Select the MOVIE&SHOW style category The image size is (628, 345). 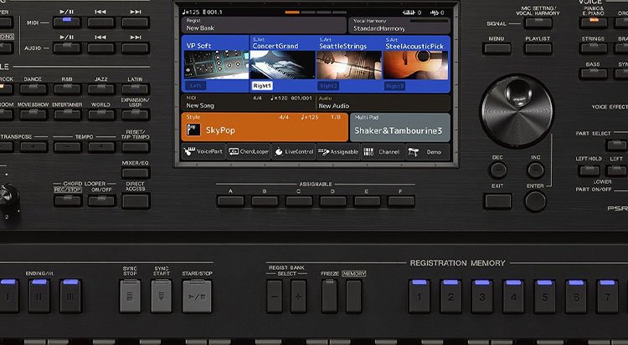click(33, 114)
